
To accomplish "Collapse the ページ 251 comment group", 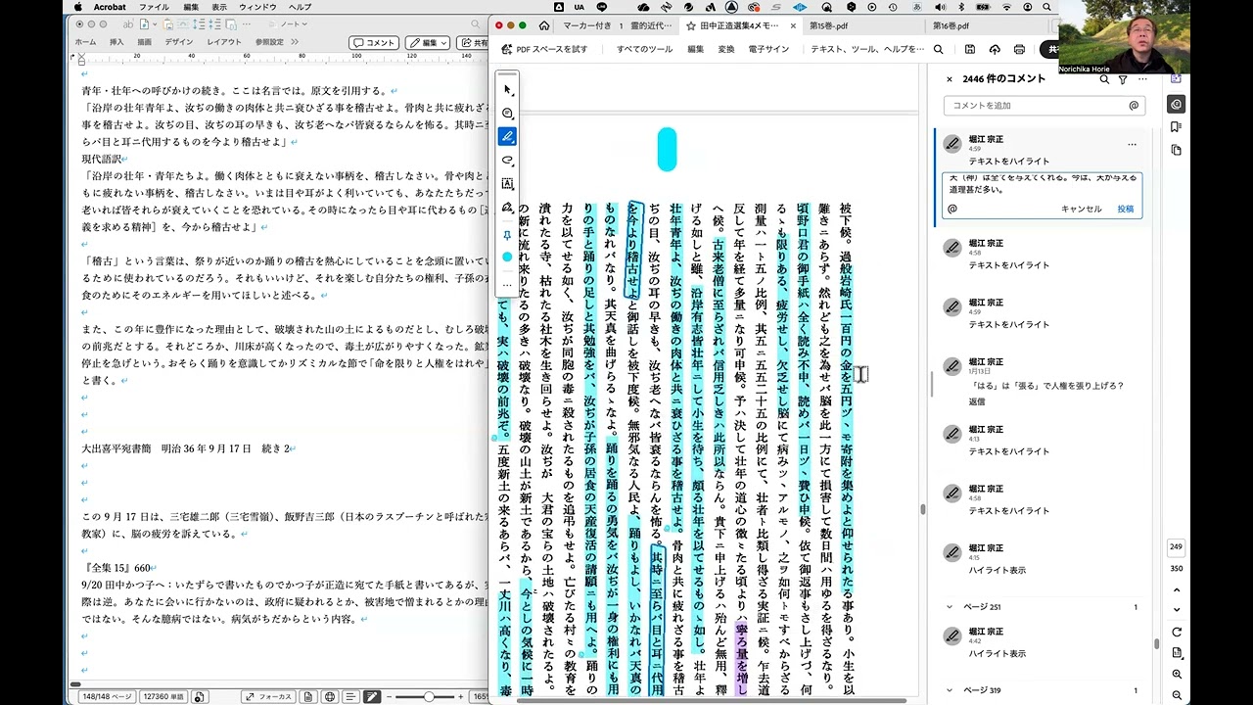I will (x=949, y=607).
